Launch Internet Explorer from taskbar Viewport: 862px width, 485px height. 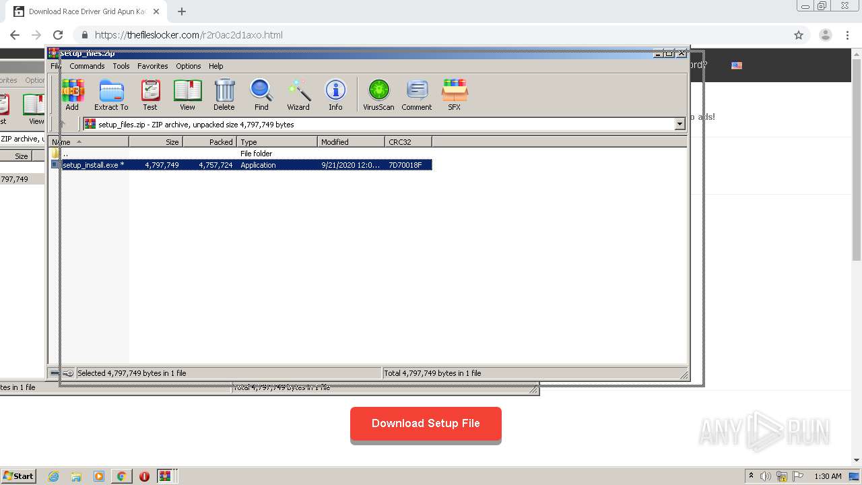pyautogui.click(x=54, y=476)
